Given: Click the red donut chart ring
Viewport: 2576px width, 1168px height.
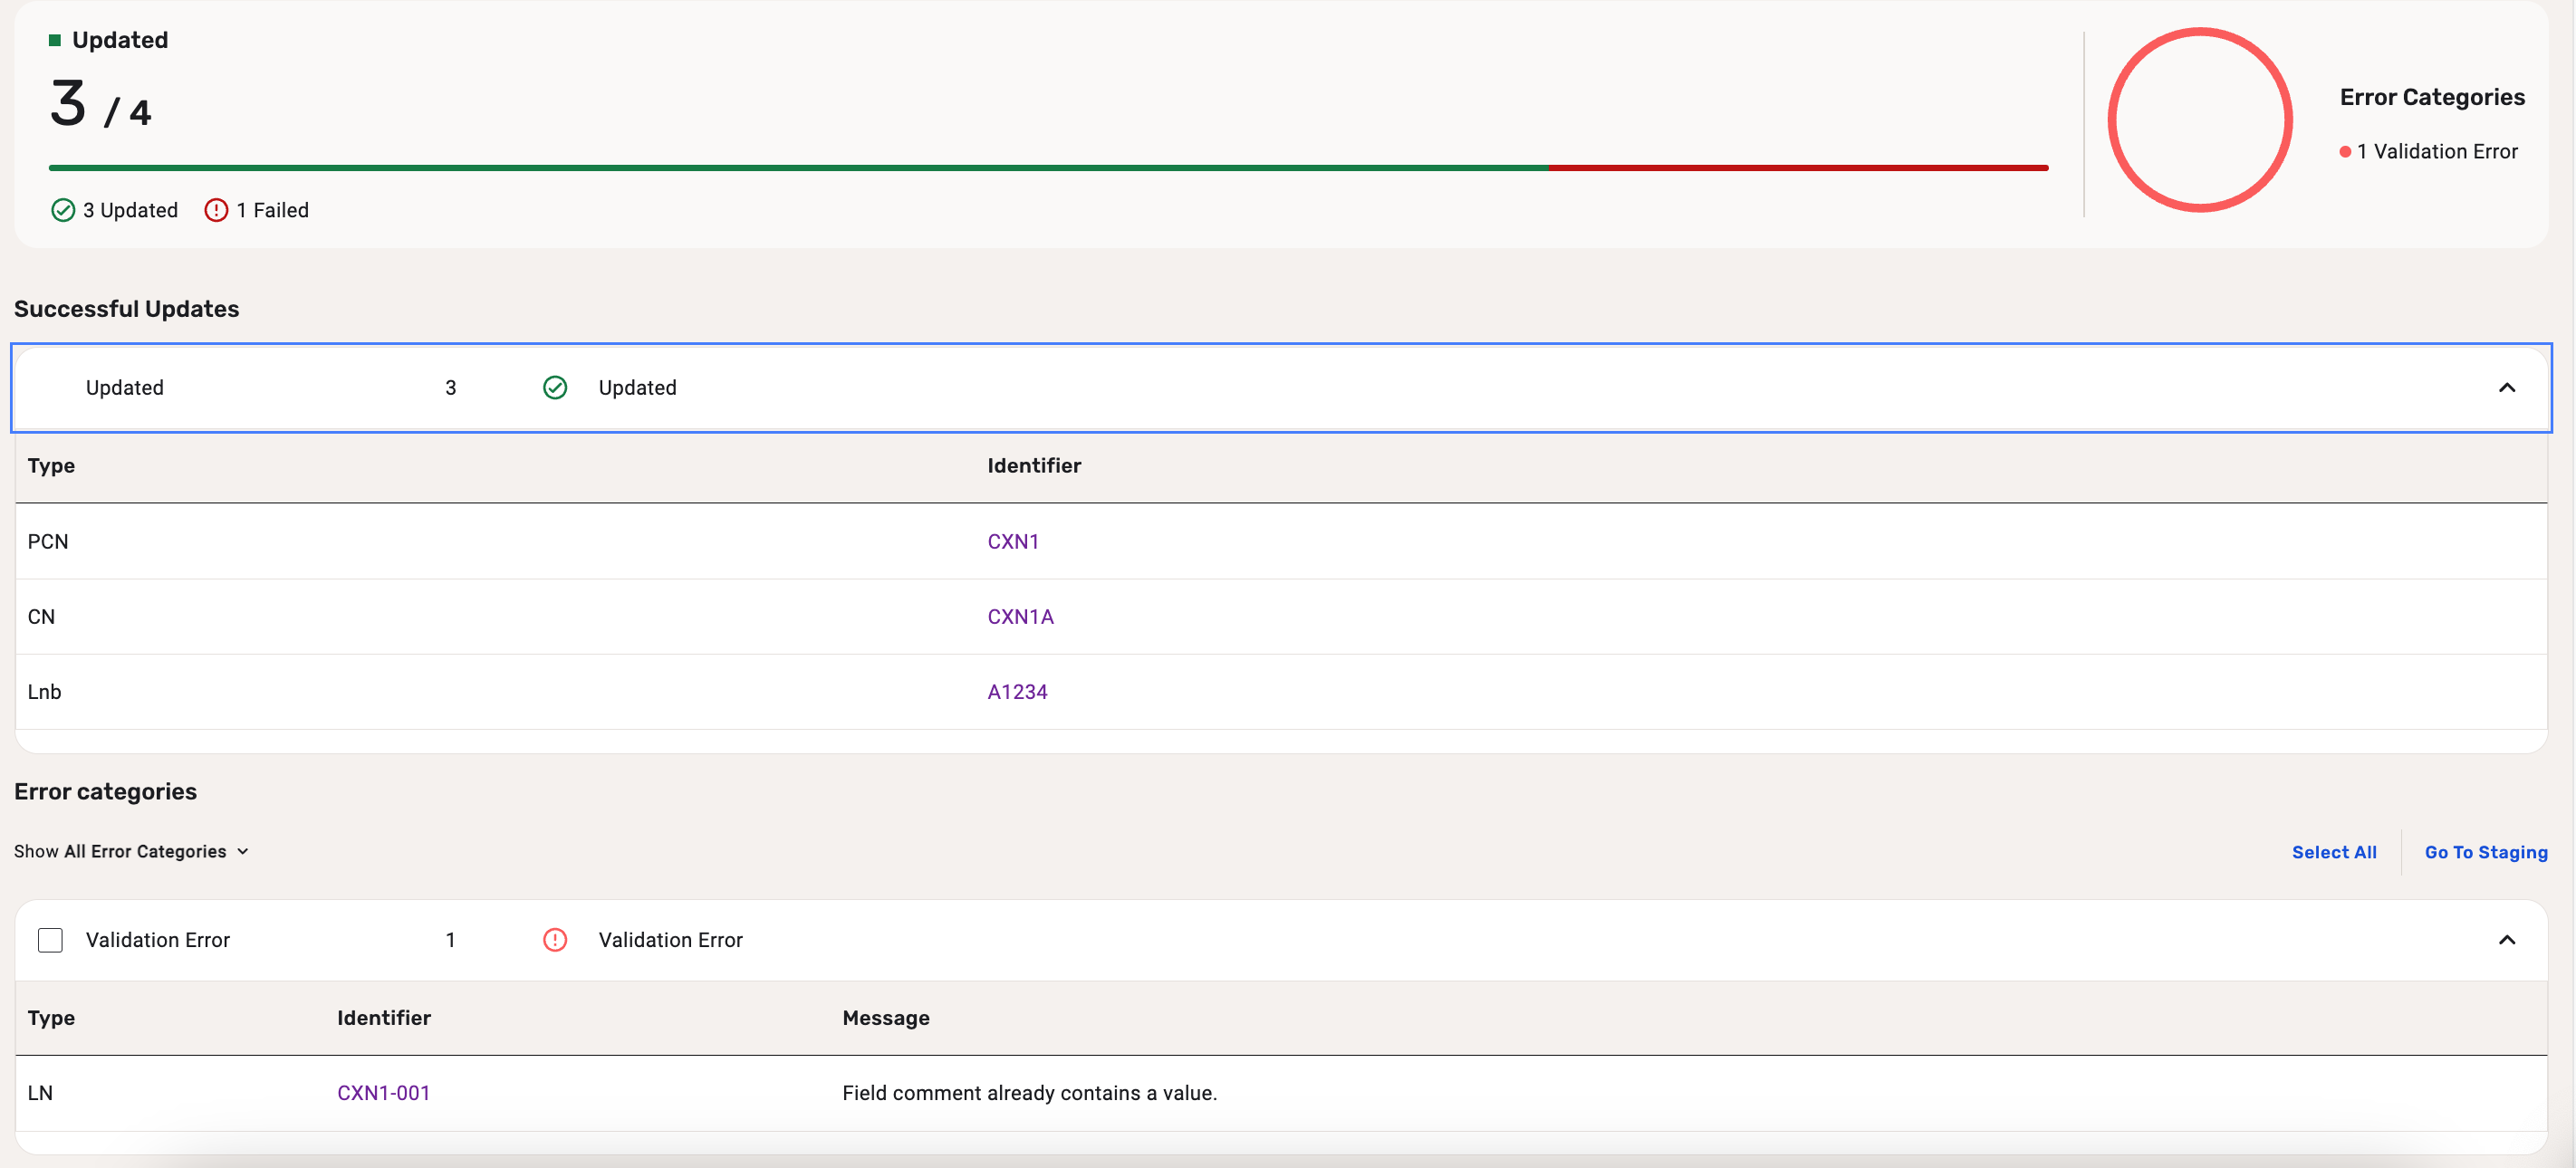Looking at the screenshot, I should point(2114,120).
